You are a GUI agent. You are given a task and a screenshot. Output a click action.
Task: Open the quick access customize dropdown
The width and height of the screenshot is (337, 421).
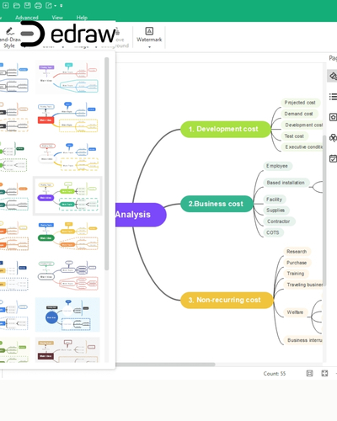[x=62, y=6]
